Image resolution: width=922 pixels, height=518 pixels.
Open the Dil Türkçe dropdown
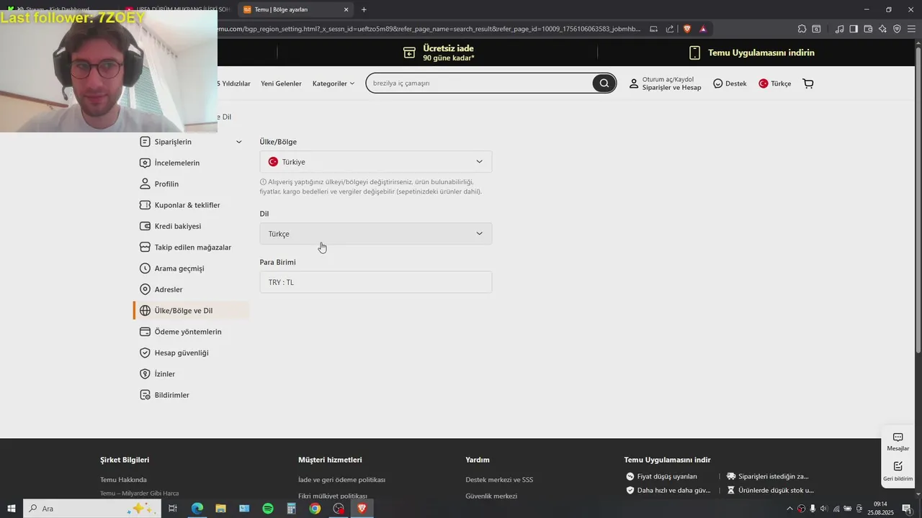pyautogui.click(x=376, y=234)
